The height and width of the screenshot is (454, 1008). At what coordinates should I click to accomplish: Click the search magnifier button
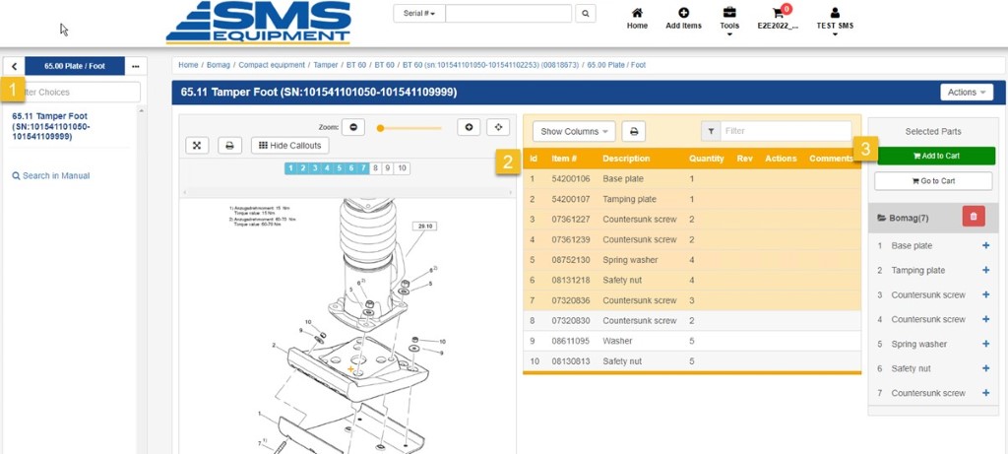click(585, 13)
